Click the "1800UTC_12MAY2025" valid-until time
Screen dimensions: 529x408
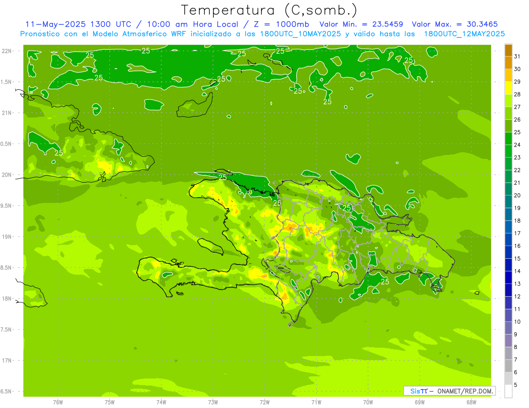464,34
